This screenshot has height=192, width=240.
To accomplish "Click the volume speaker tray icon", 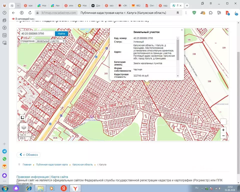I will click(x=220, y=188).
